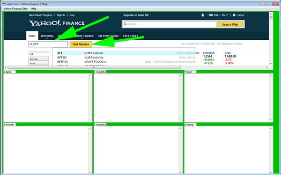Click the Search Web button

click(x=230, y=24)
